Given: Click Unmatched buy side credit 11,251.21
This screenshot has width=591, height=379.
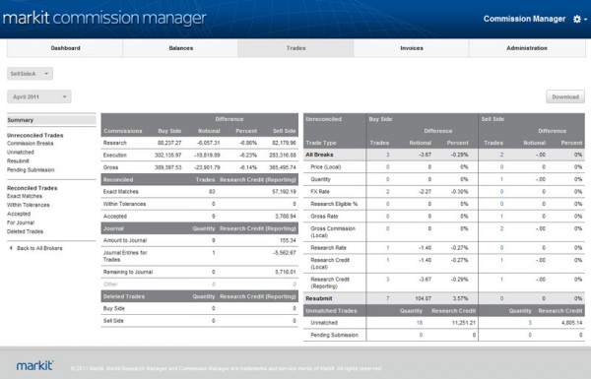Looking at the screenshot, I should click(x=464, y=323).
